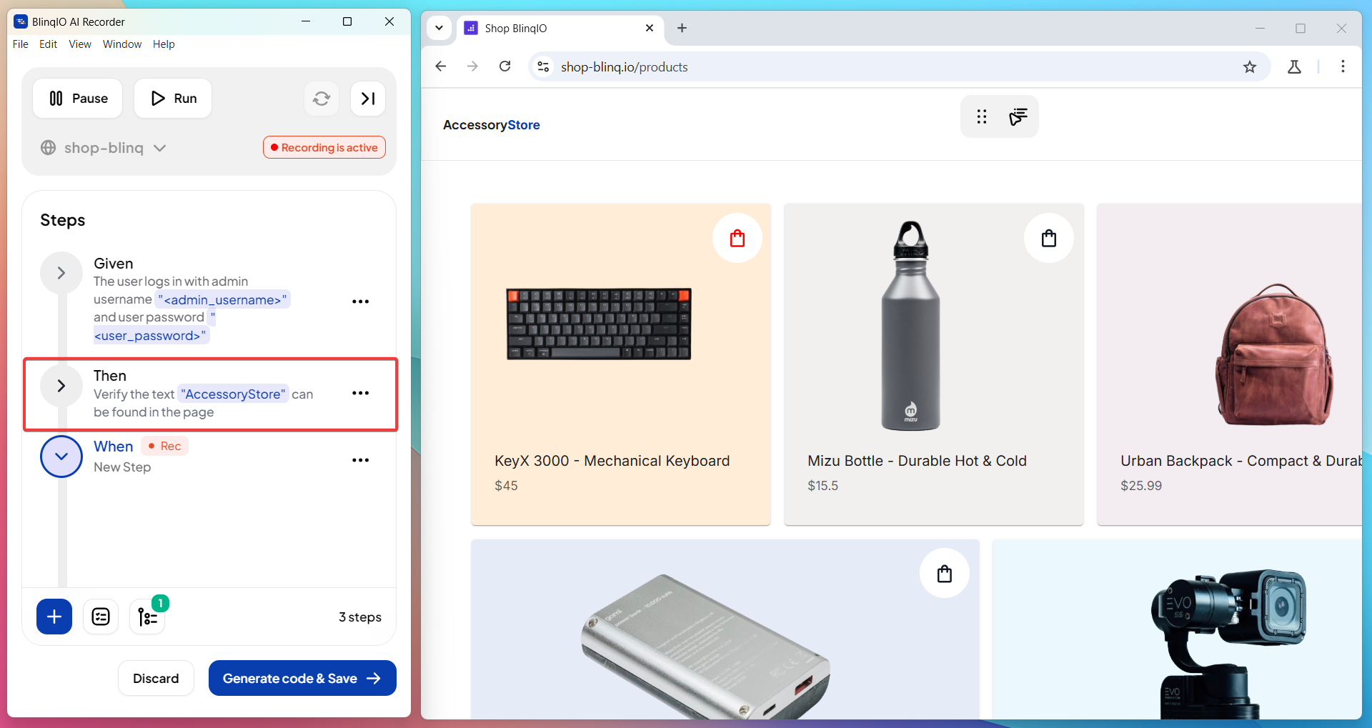1372x728 pixels.
Task: Click the Mizu bottle product image
Action: (911, 325)
